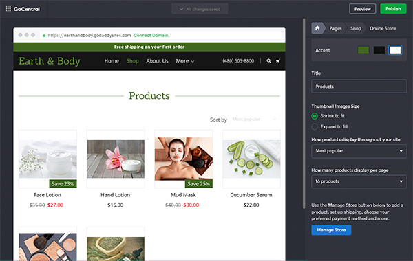Screen dimensions: 413x261
Task: Go to Pages in breadcrumb
Action: [335, 28]
